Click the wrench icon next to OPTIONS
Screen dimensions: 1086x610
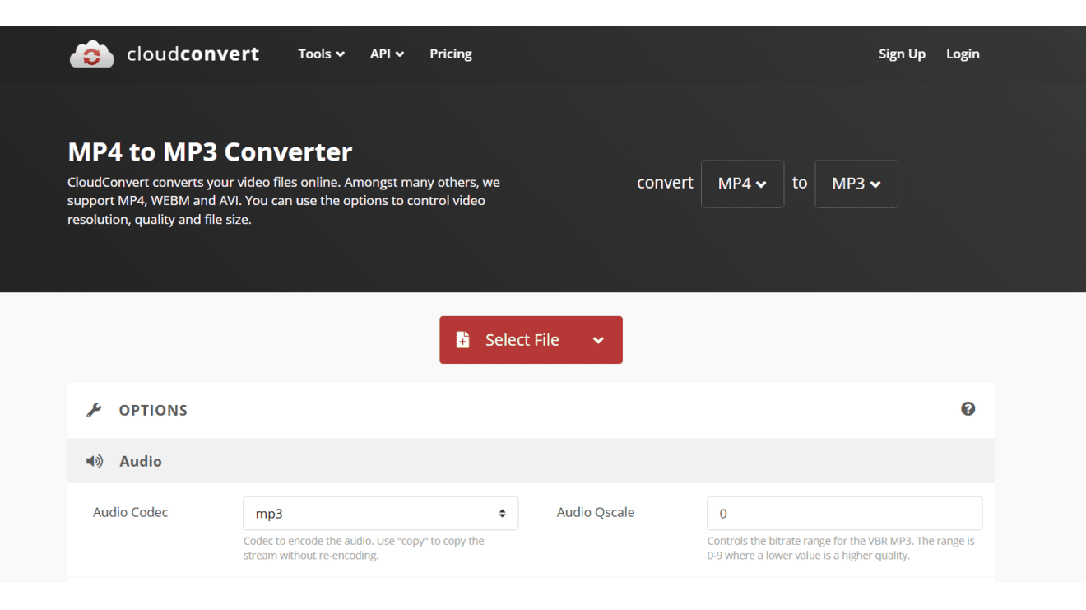tap(95, 409)
